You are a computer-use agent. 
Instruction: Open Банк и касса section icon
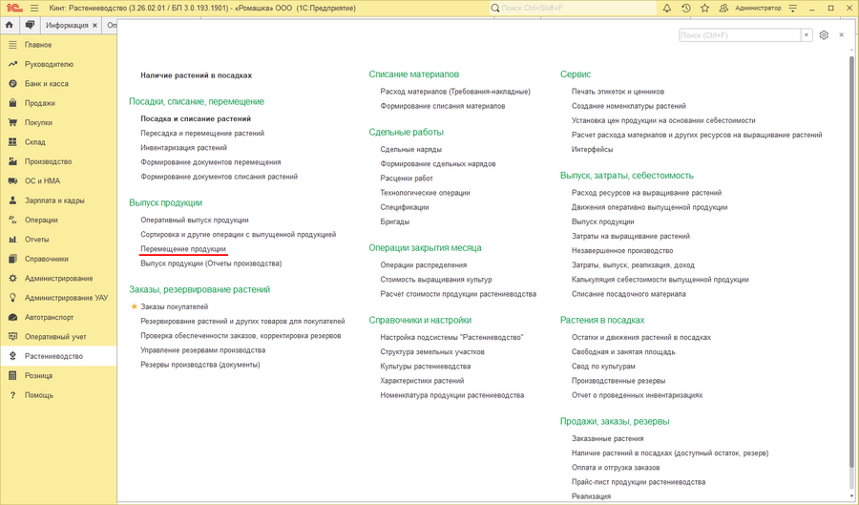click(12, 84)
